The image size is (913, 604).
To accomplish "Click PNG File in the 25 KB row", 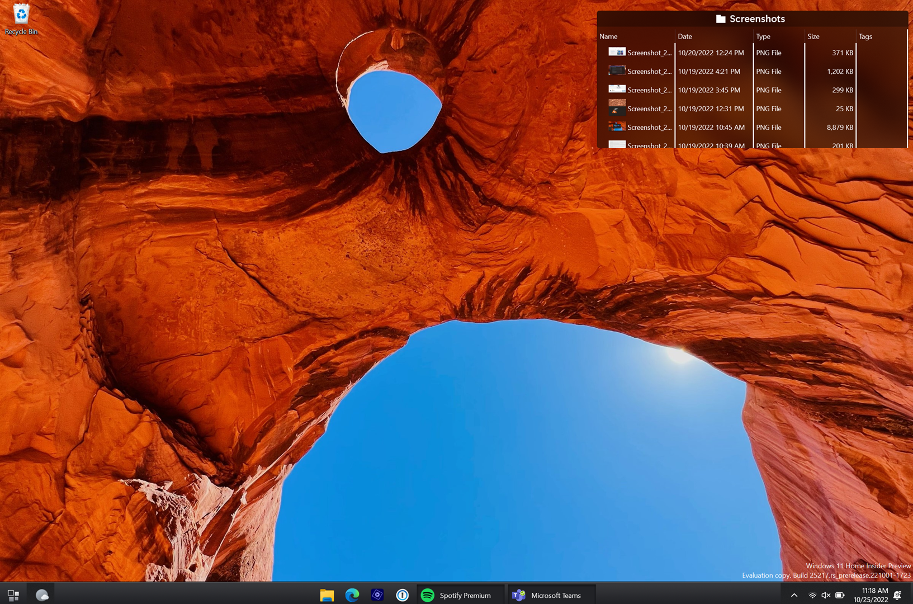I will (769, 109).
